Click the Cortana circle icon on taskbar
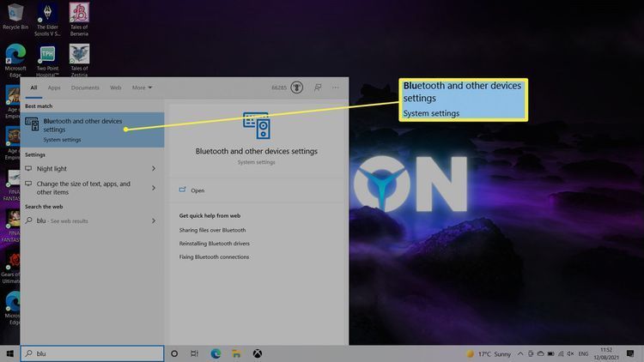This screenshot has width=644, height=362. 174,353
